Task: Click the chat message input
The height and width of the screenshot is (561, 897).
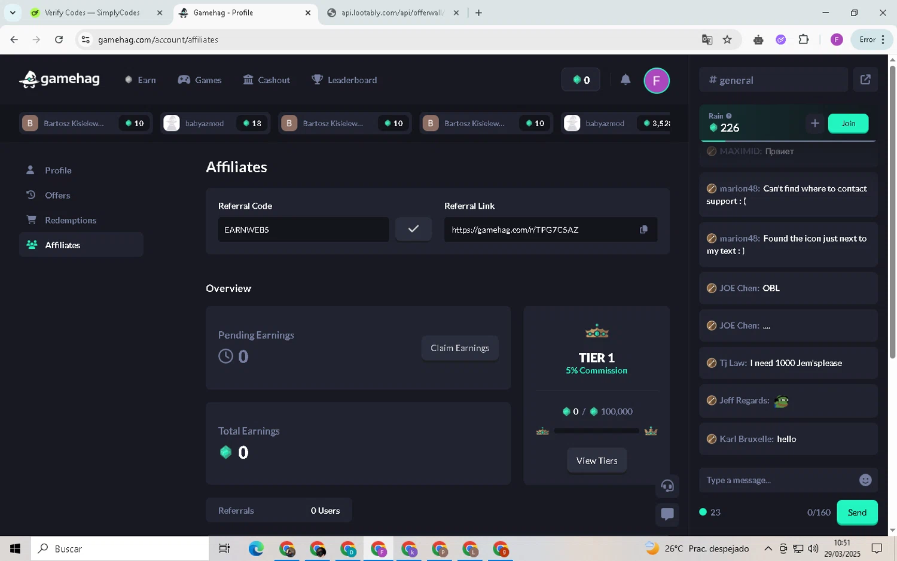Action: [x=779, y=480]
